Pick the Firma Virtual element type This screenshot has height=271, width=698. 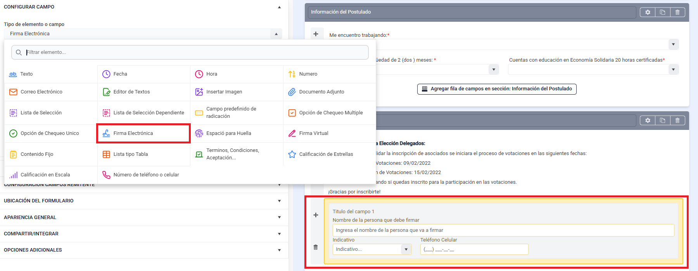[313, 133]
